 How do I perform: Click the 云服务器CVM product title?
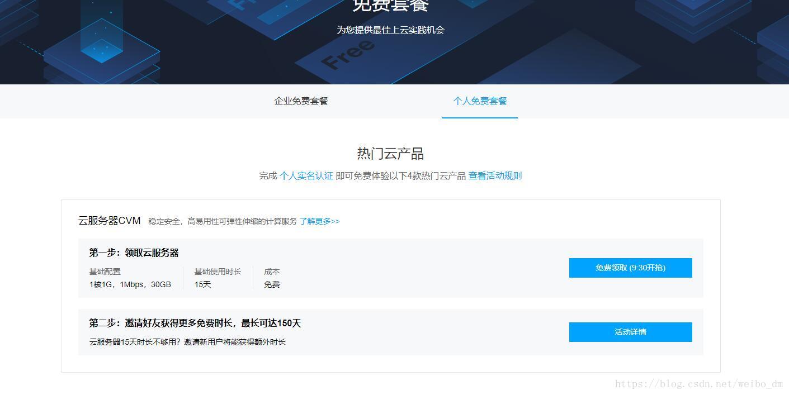click(110, 220)
